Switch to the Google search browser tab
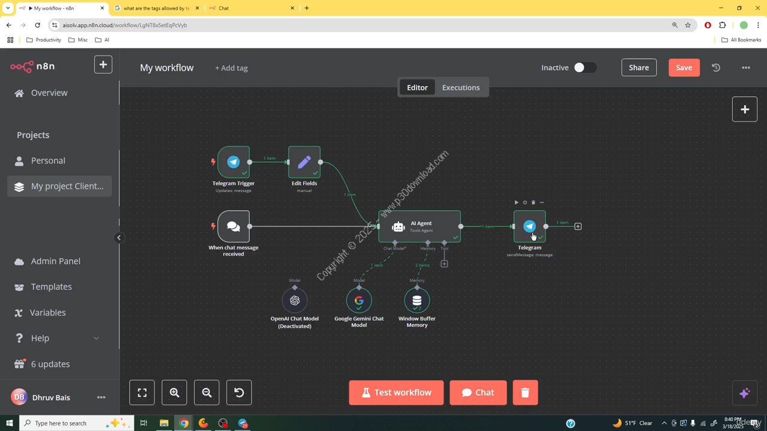 point(157,8)
